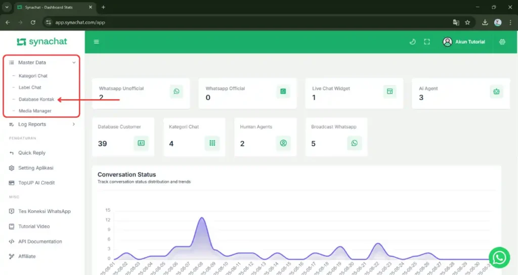Click the Human Agents person icon
The height and width of the screenshot is (275, 518).
[283, 143]
